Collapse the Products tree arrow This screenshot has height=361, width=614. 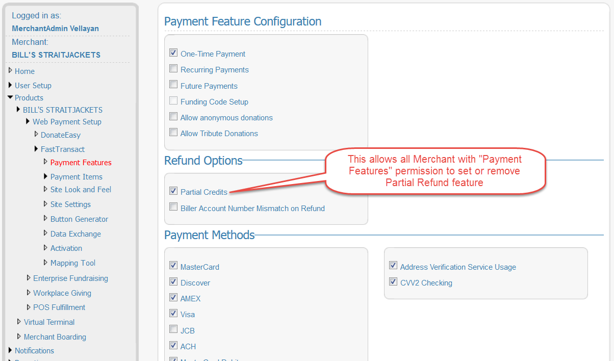pyautogui.click(x=10, y=97)
